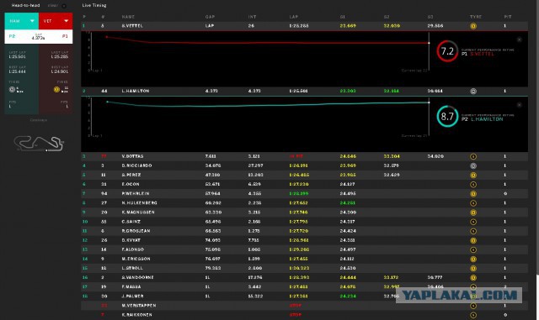The image size is (539, 320).
Task: Select the Live Timing heading
Action: coord(94,6)
